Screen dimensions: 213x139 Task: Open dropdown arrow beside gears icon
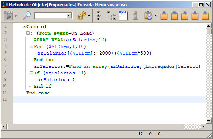pyautogui.click(x=89, y=16)
